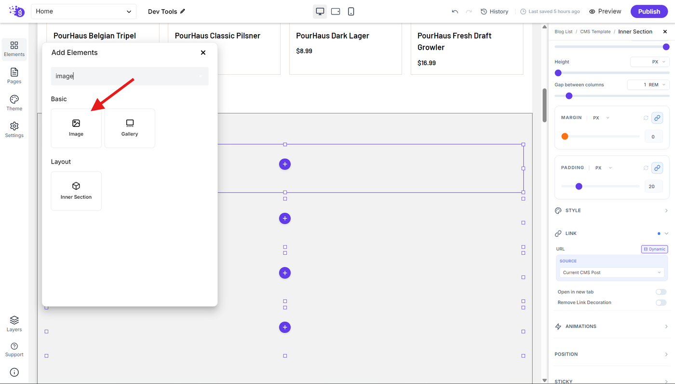
Task: Open the Theme panel
Action: click(x=14, y=103)
